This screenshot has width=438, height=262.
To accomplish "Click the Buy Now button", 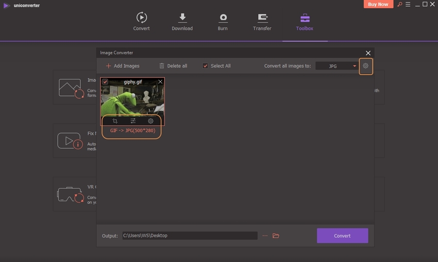I will tap(379, 5).
